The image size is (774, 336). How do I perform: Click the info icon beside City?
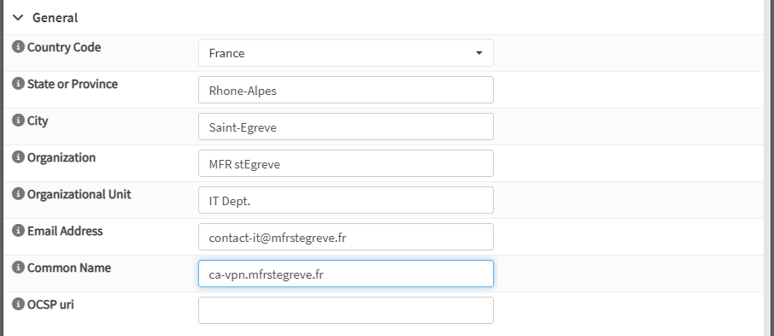click(18, 120)
